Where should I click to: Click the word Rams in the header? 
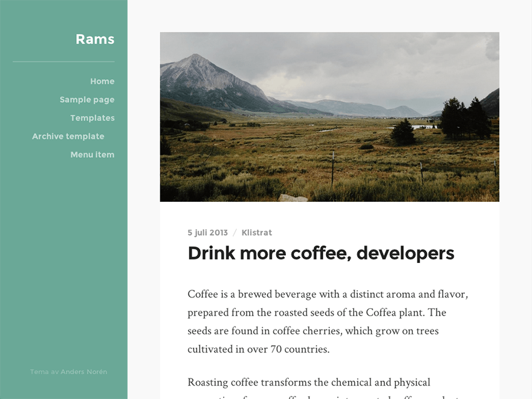[x=95, y=39]
